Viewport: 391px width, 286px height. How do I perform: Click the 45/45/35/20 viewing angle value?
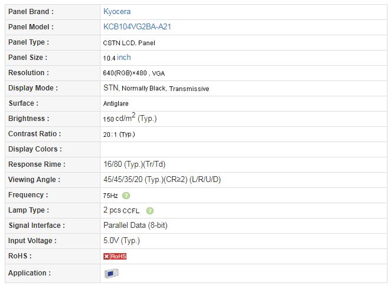click(x=162, y=180)
